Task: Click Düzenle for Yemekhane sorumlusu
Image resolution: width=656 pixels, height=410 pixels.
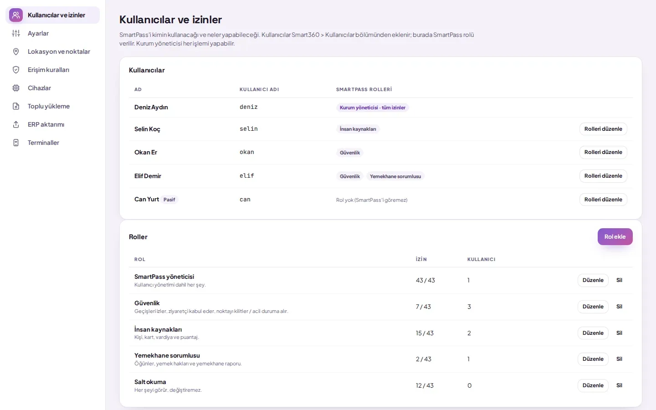Action: (593, 359)
